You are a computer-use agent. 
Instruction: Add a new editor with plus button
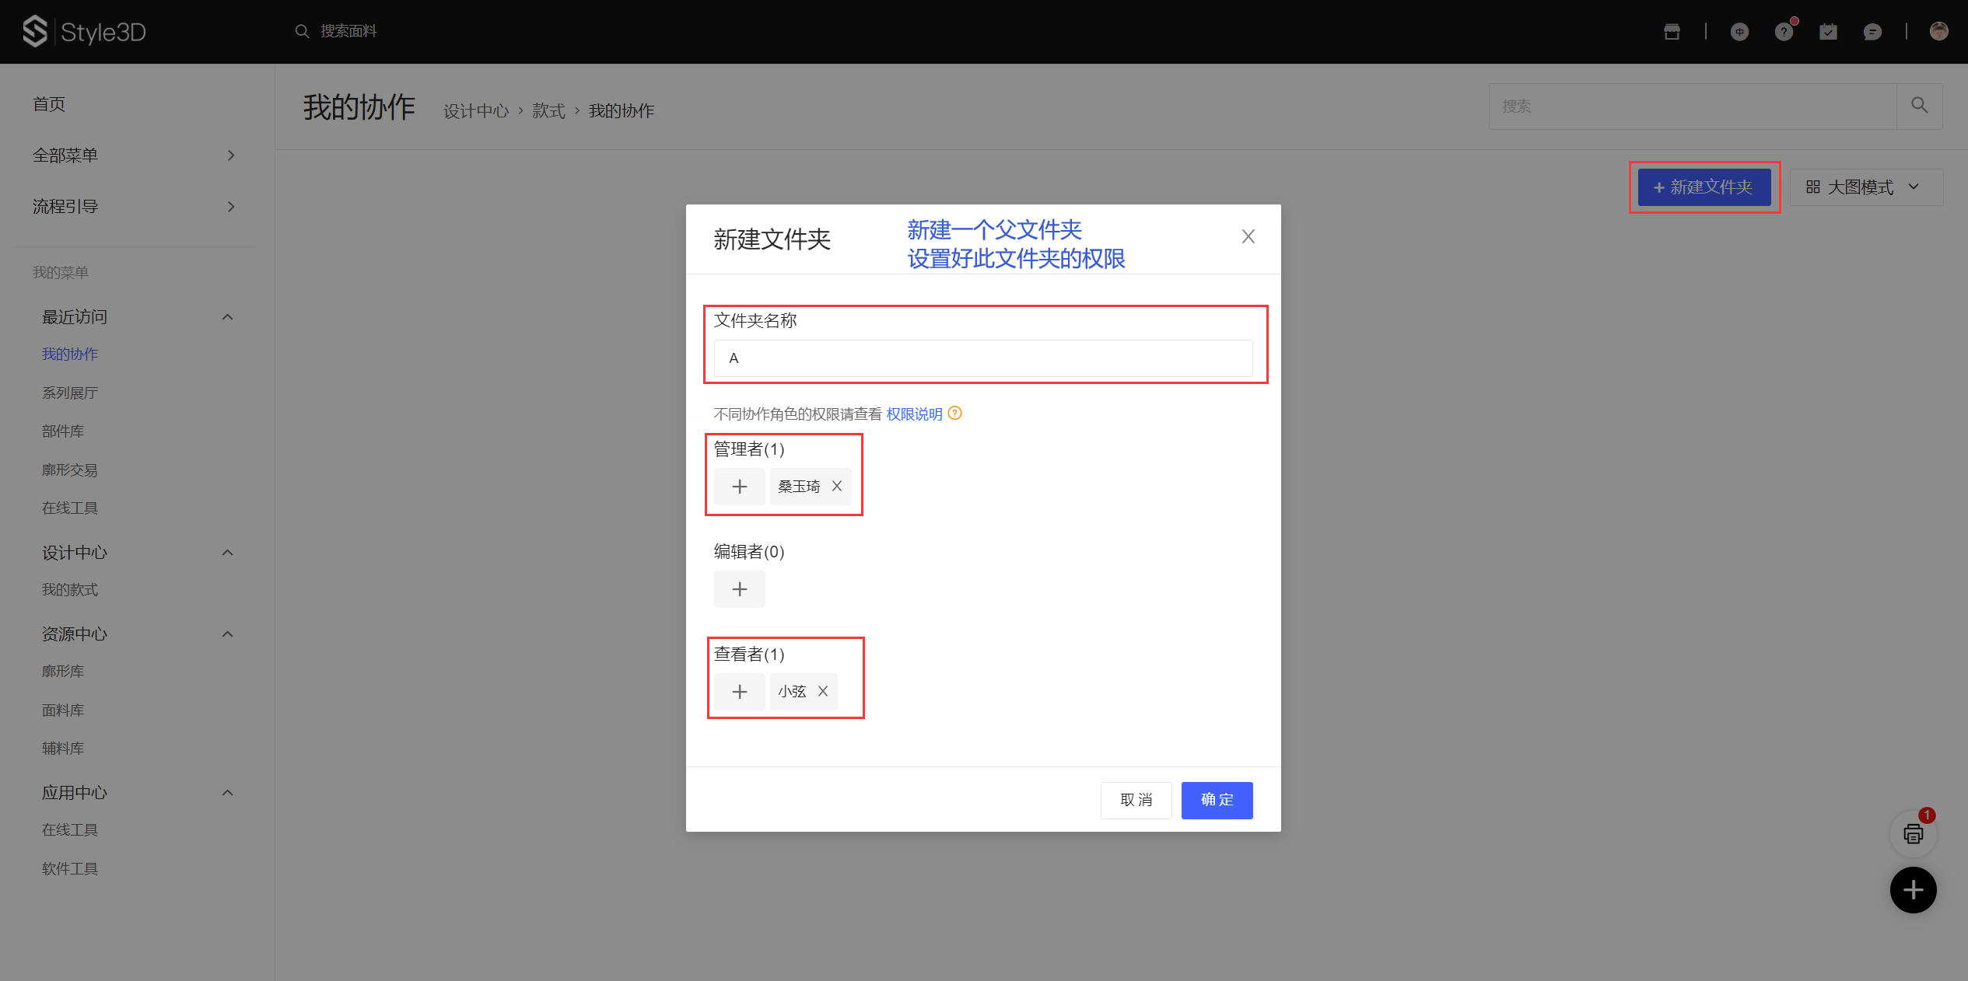[739, 589]
